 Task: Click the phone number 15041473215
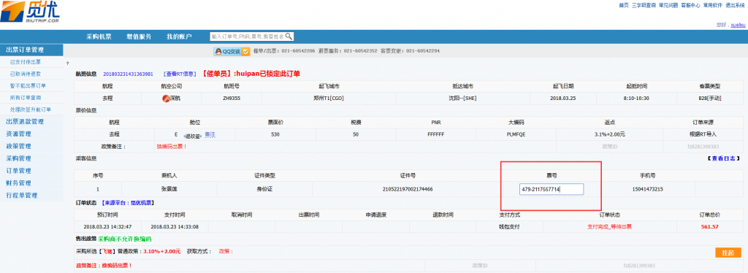click(x=647, y=189)
